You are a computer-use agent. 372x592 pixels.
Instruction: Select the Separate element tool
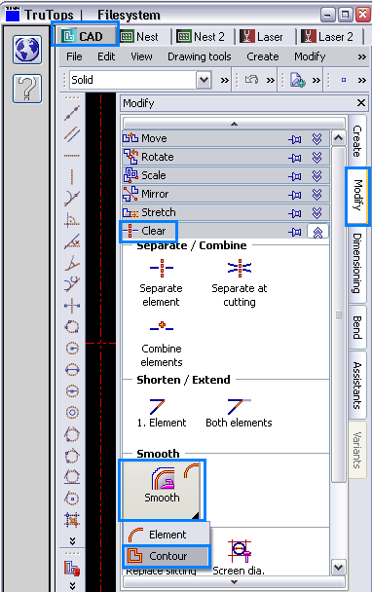pos(162,283)
